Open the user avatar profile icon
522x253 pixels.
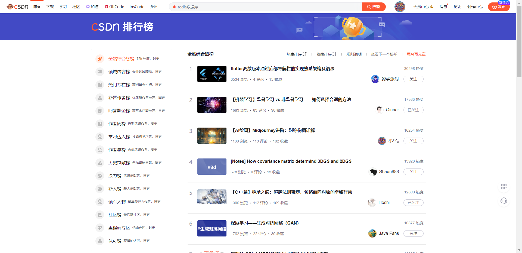pyautogui.click(x=400, y=7)
